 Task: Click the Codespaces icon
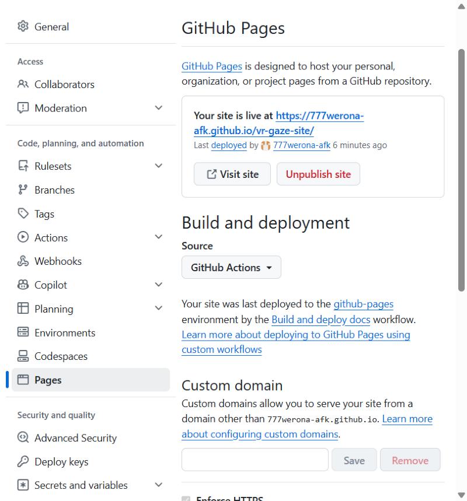coord(23,356)
